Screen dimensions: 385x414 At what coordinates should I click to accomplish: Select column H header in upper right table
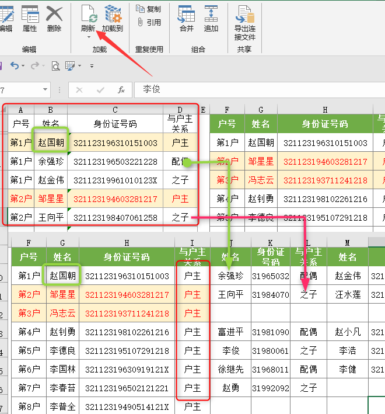click(325, 110)
